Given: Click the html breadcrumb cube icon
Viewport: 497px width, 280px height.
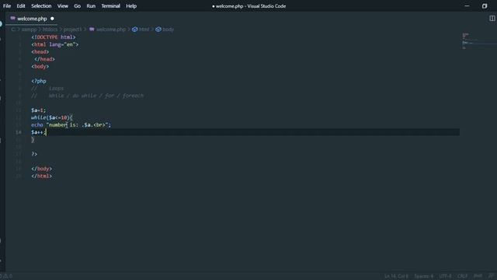Looking at the screenshot, I should click(134, 30).
